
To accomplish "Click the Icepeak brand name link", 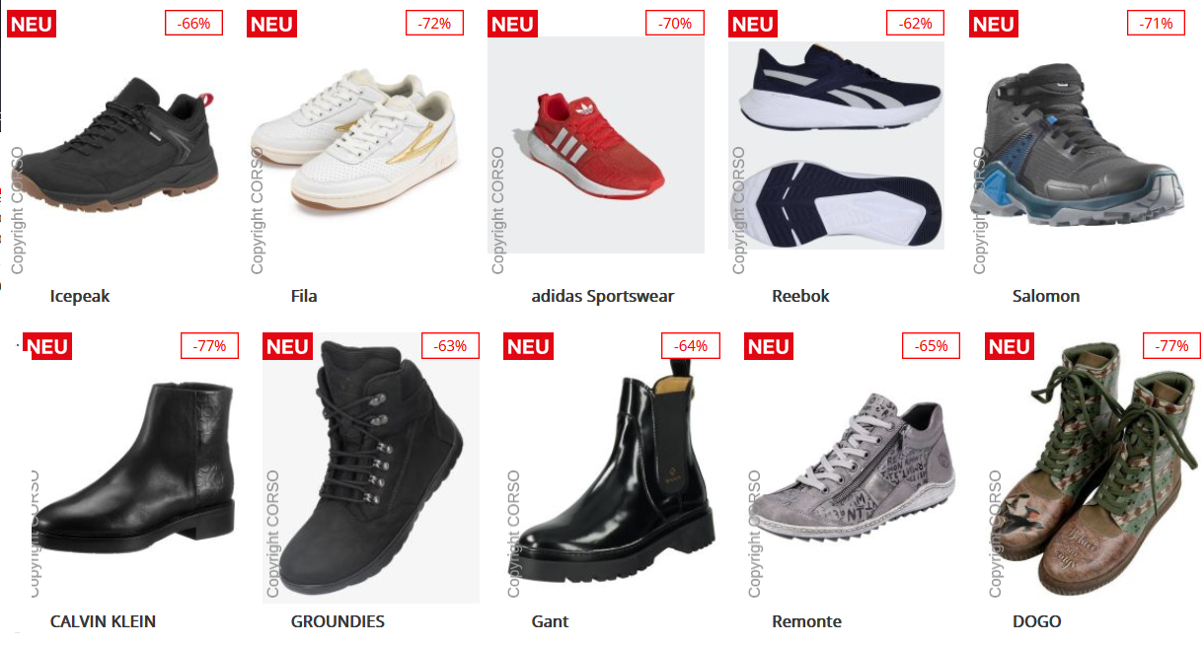I will coord(80,296).
